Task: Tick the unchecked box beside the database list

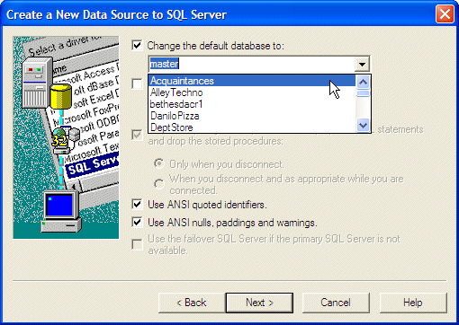Action: click(x=137, y=83)
